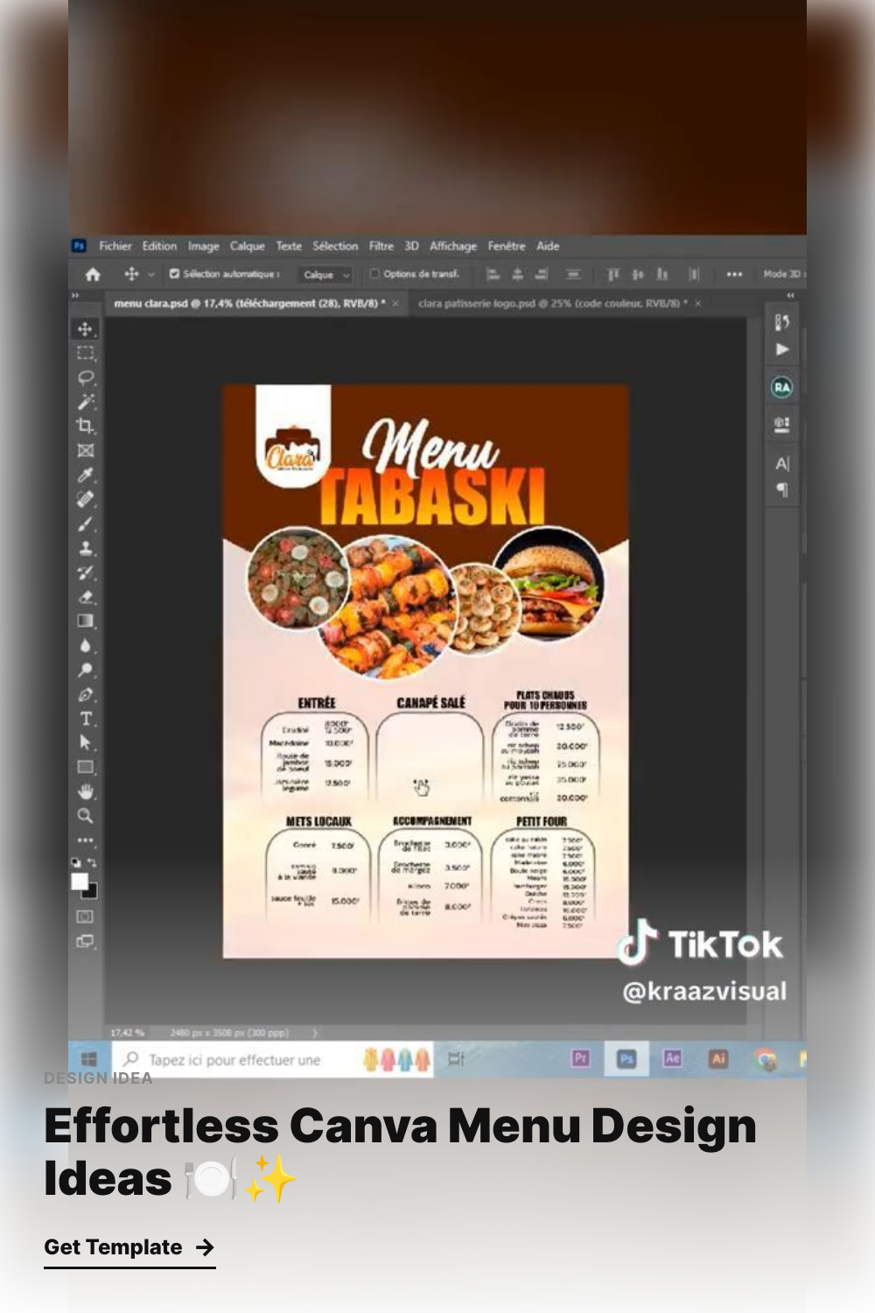Click the white foreground color swatch
Image resolution: width=875 pixels, height=1313 pixels.
point(80,881)
